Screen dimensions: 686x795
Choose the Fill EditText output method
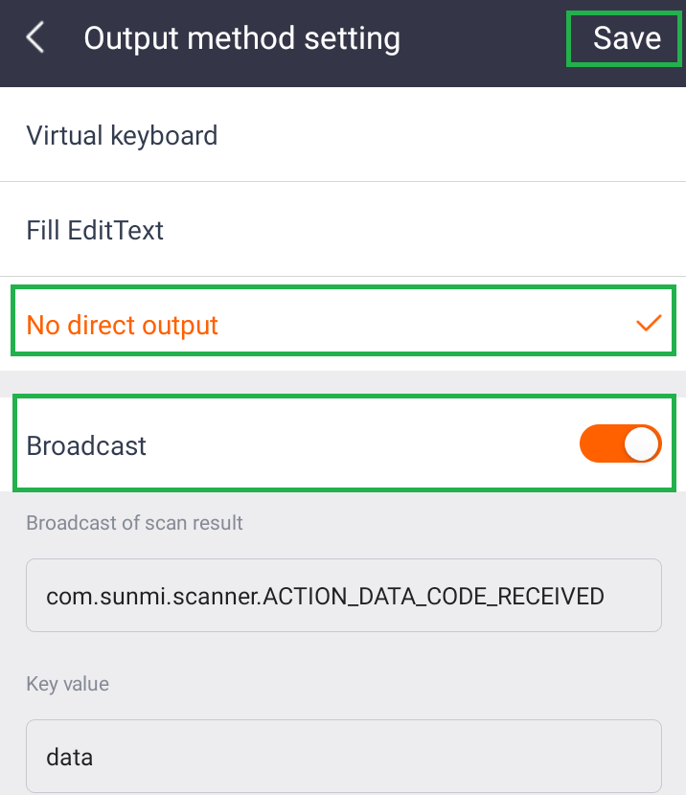pos(342,230)
